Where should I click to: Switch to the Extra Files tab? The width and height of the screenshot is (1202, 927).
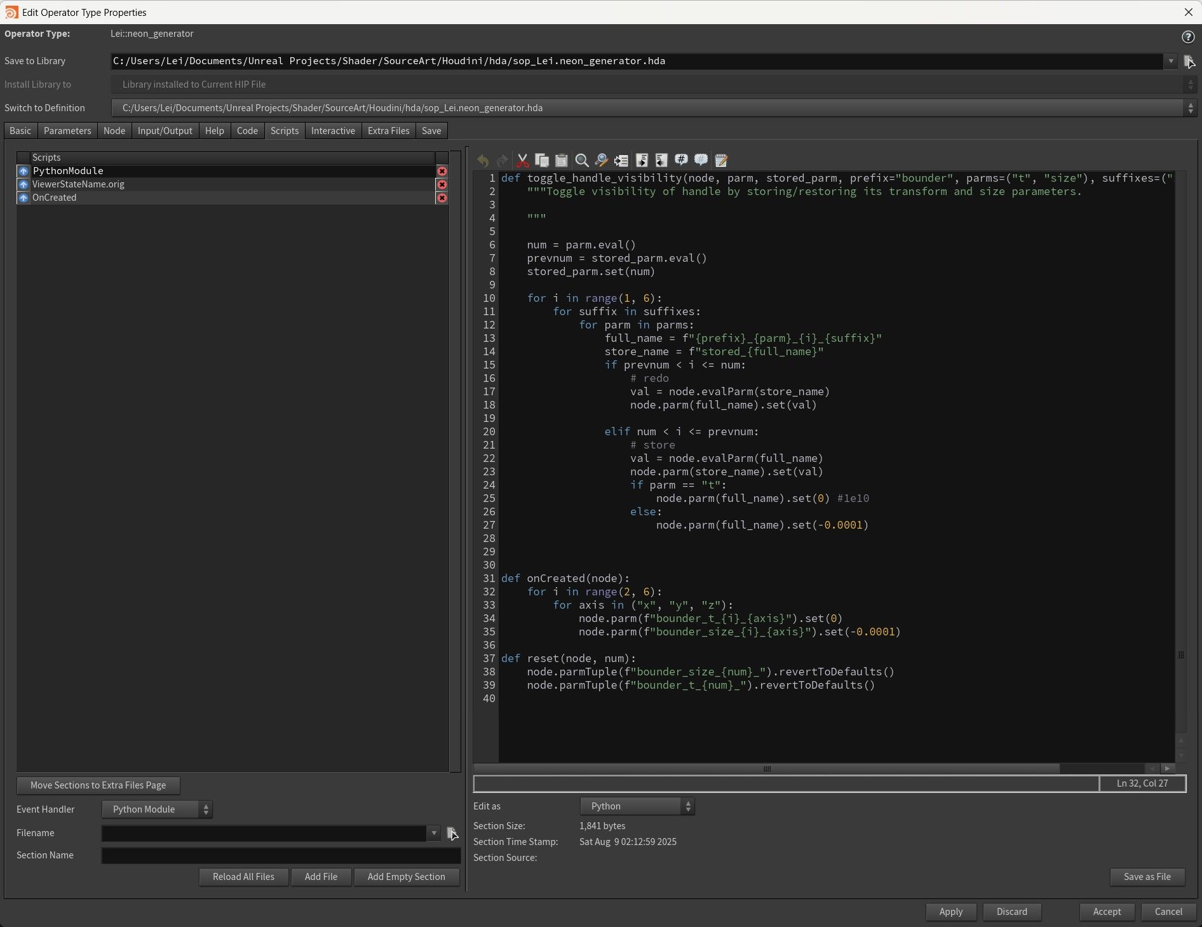coord(389,130)
